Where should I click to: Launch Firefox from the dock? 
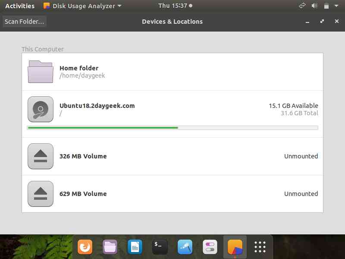(x=85, y=247)
